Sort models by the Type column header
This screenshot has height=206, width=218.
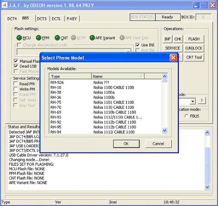pyautogui.click(x=70, y=77)
